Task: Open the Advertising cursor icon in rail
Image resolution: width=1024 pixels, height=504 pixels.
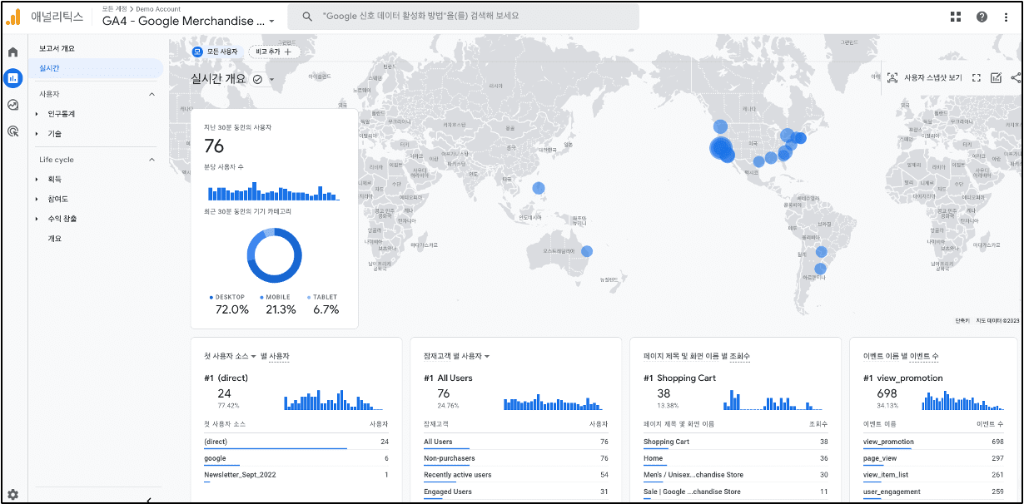Action: pos(13,131)
